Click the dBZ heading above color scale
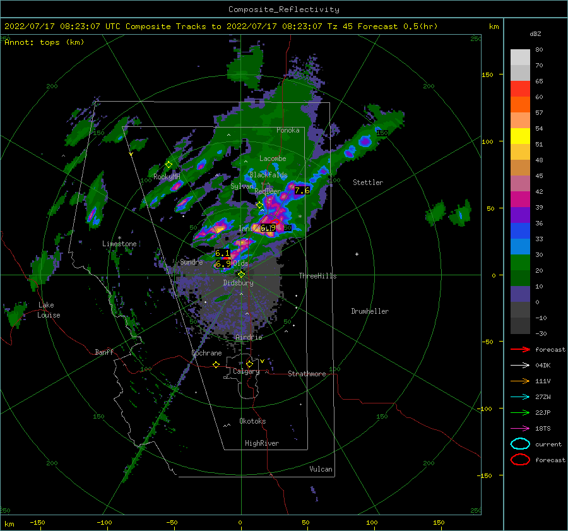Viewport: 568px width, 531px height. [535, 33]
